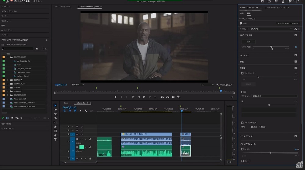The height and width of the screenshot is (170, 305).
Task: Switch to the Color sequence tab
Action: pyautogui.click(x=66, y=103)
